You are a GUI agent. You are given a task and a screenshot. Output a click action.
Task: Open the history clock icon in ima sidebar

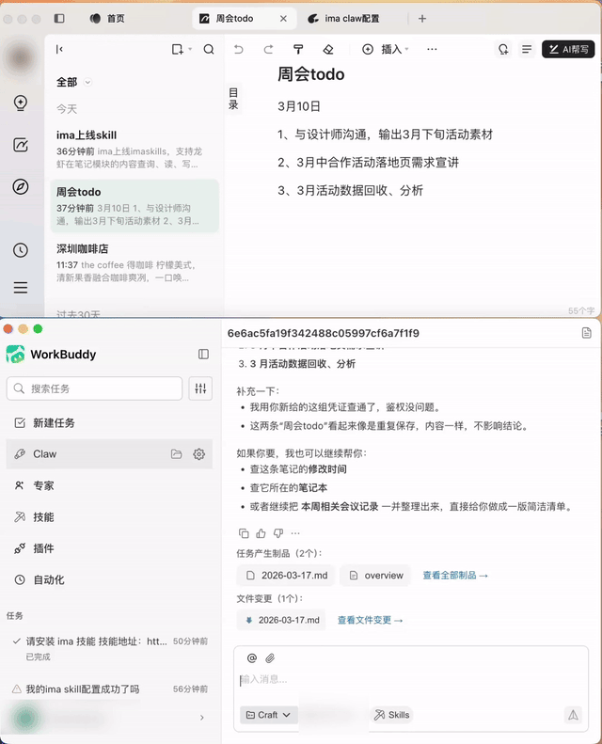[x=21, y=250]
